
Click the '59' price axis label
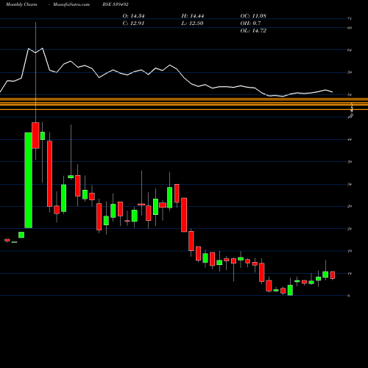tap(350, 72)
